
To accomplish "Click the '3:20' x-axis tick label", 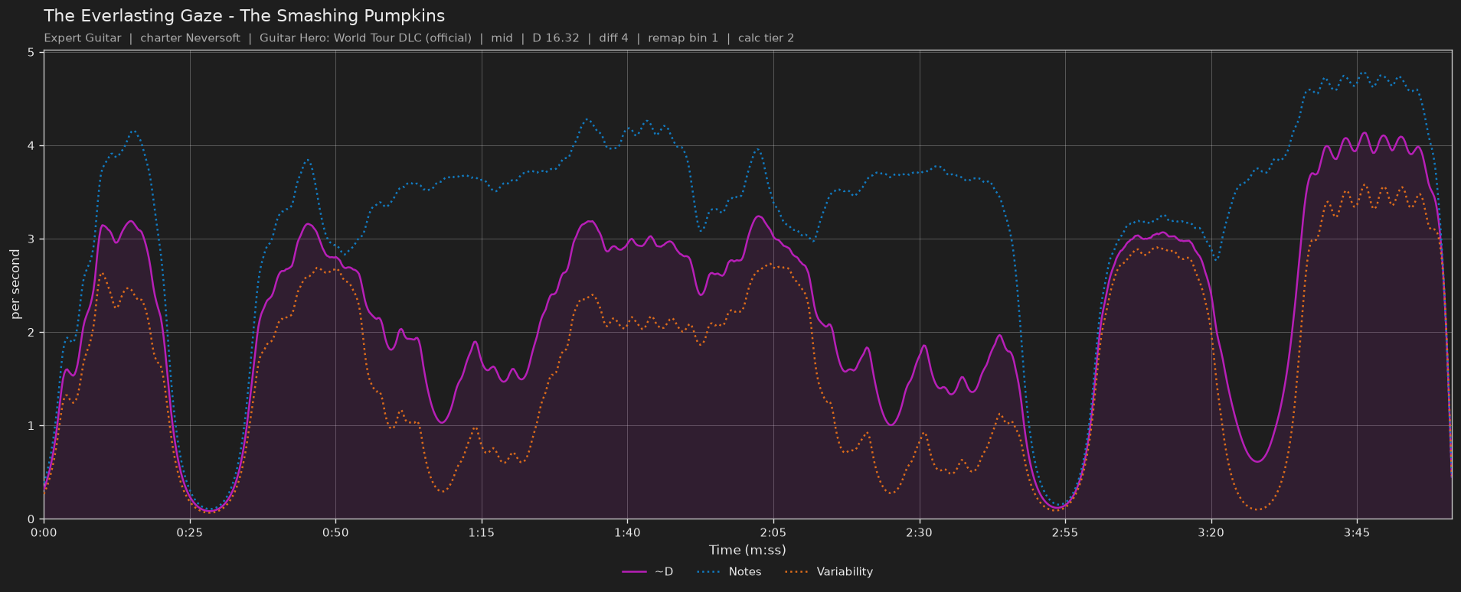I will pyautogui.click(x=1211, y=532).
